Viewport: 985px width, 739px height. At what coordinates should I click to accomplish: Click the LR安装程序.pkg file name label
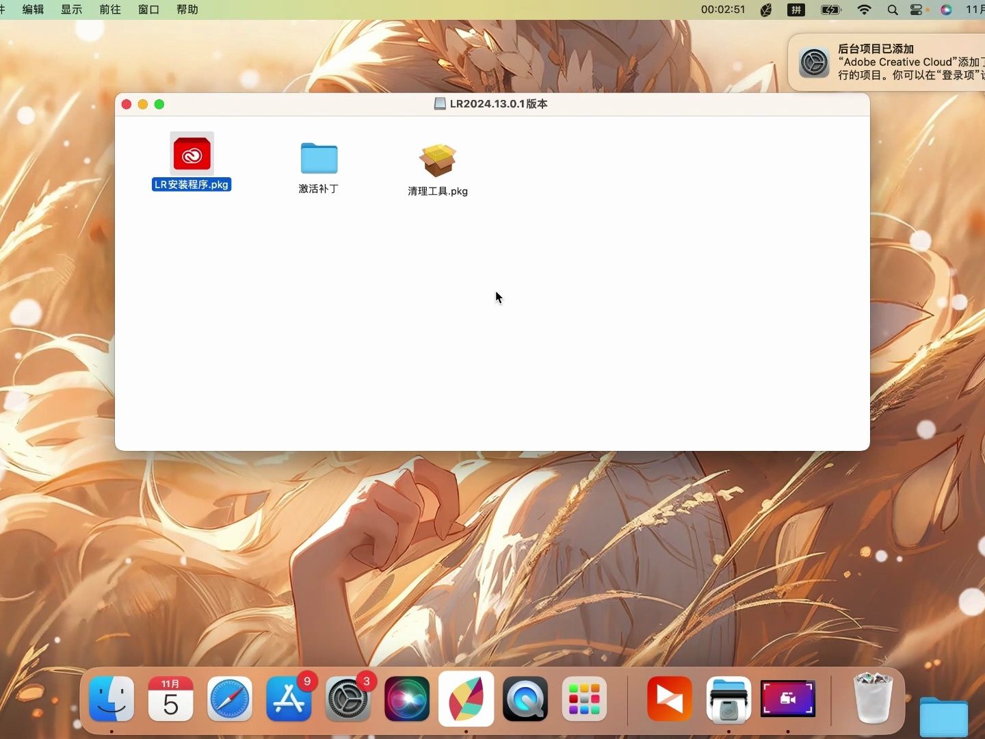(192, 185)
